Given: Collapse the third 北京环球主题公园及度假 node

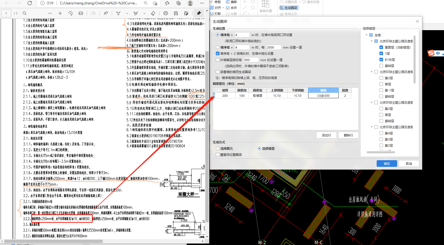Looking at the screenshot, I should [x=372, y=102].
